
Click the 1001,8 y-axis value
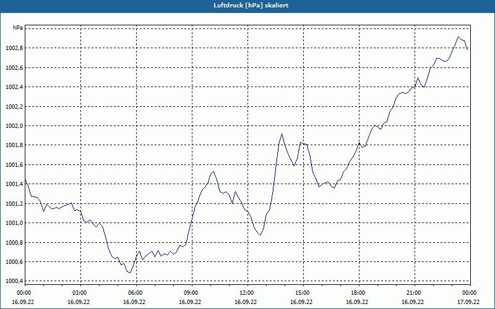[x=14, y=145]
